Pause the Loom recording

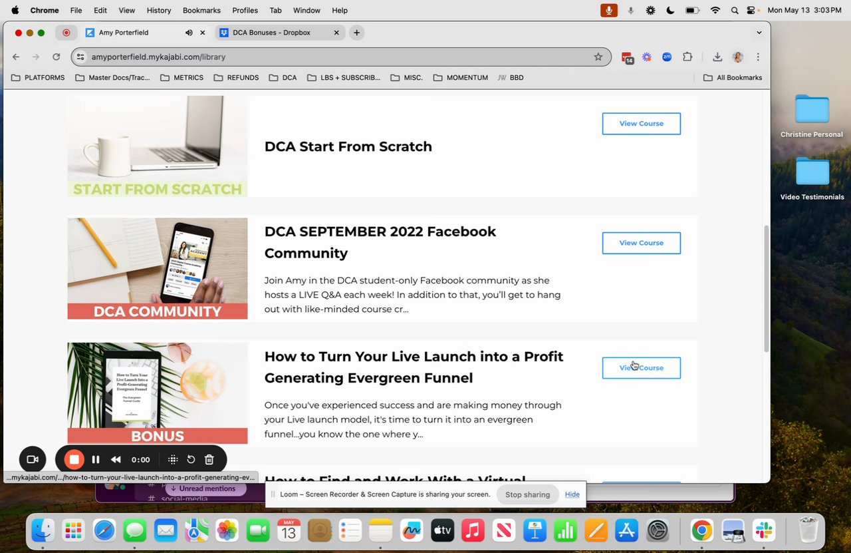[x=96, y=460]
